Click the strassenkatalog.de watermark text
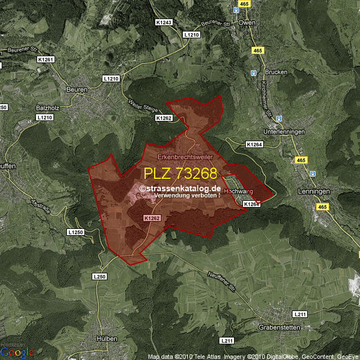This screenshot has width=360, height=360. click(180, 188)
